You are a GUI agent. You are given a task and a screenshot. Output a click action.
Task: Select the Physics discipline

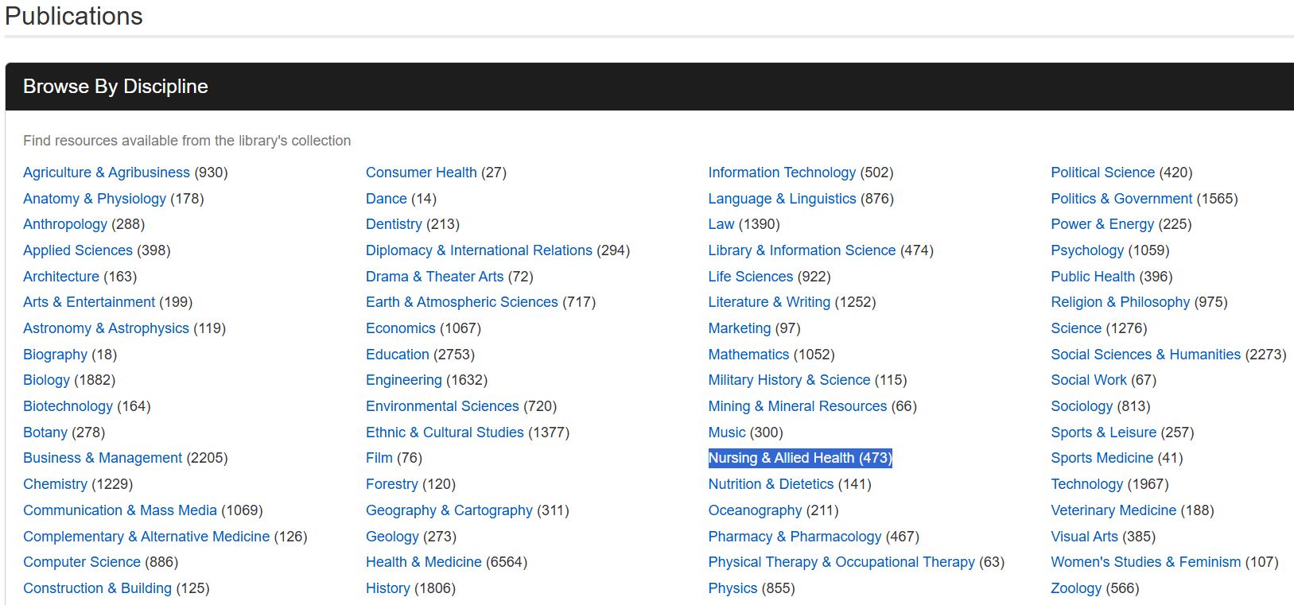(732, 588)
